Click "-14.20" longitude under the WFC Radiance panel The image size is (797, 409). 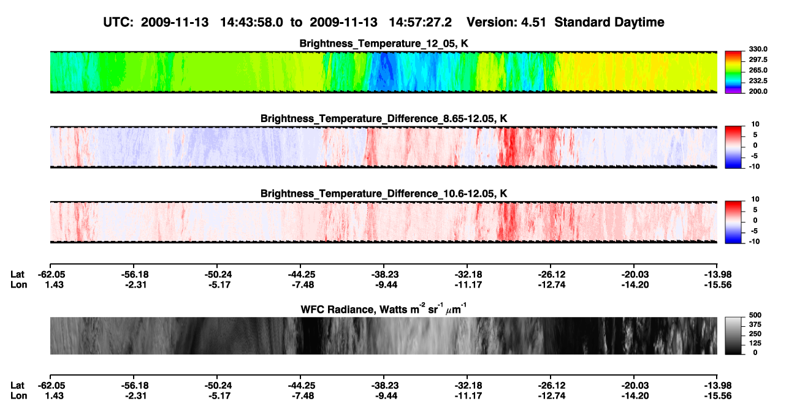pos(634,396)
